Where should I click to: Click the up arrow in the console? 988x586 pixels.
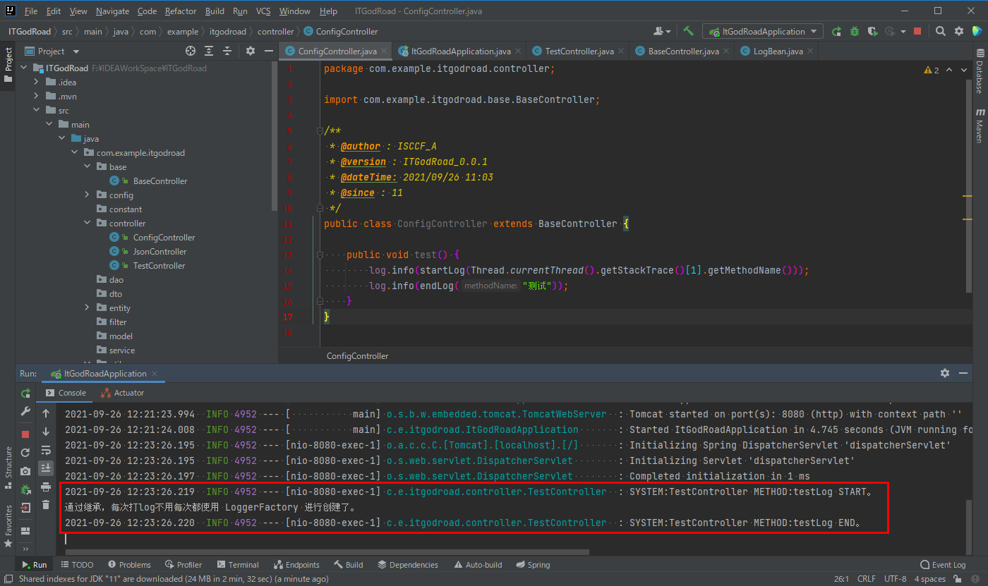pos(46,413)
